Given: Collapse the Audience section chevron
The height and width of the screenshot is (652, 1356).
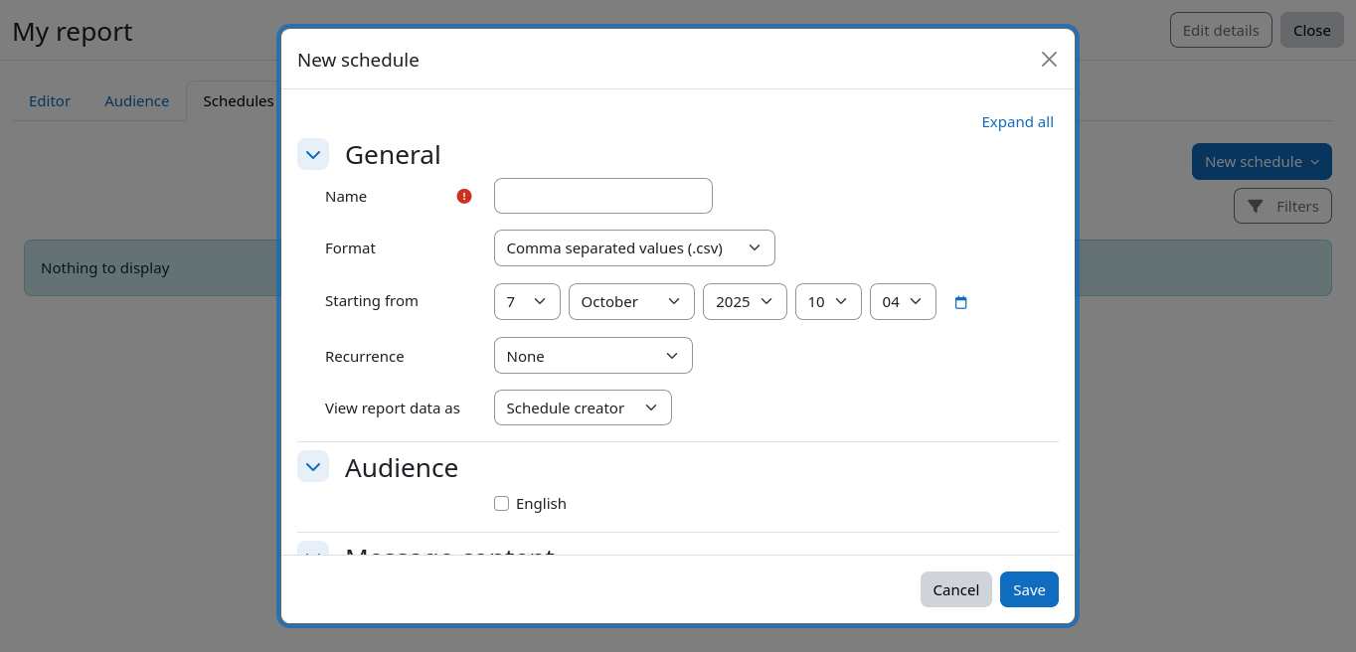Looking at the screenshot, I should pos(313,466).
